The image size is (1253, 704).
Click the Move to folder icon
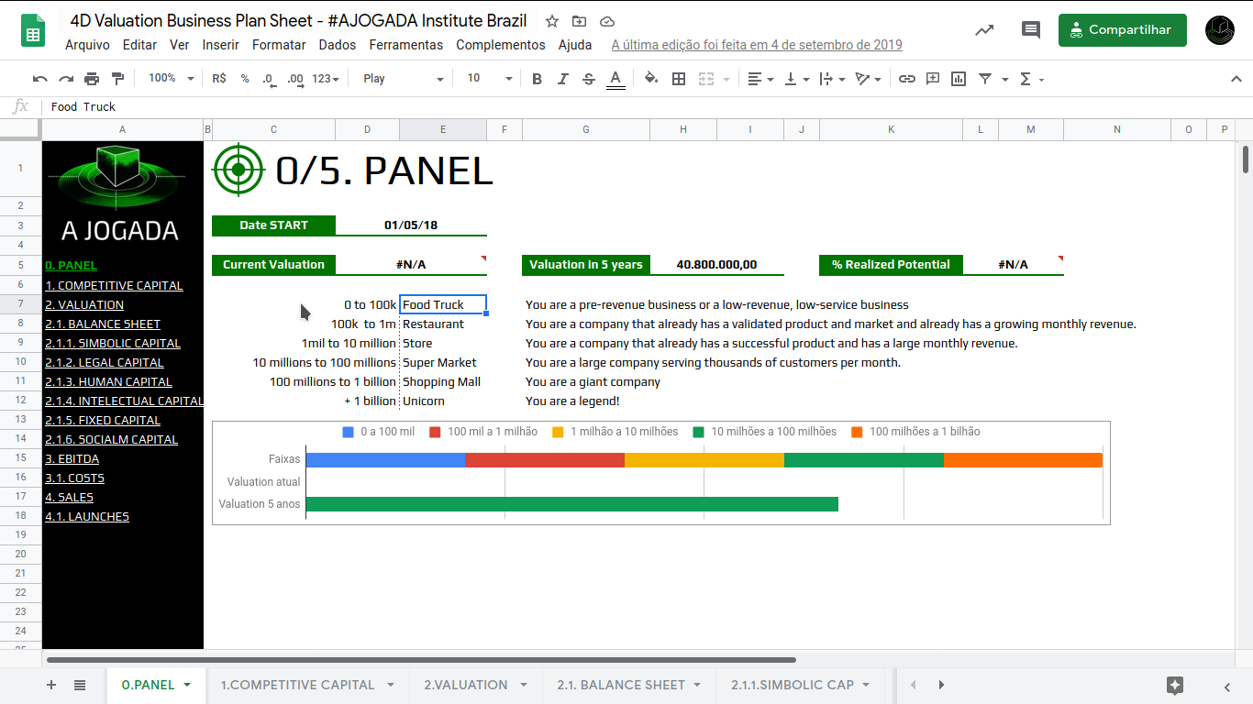click(x=580, y=21)
